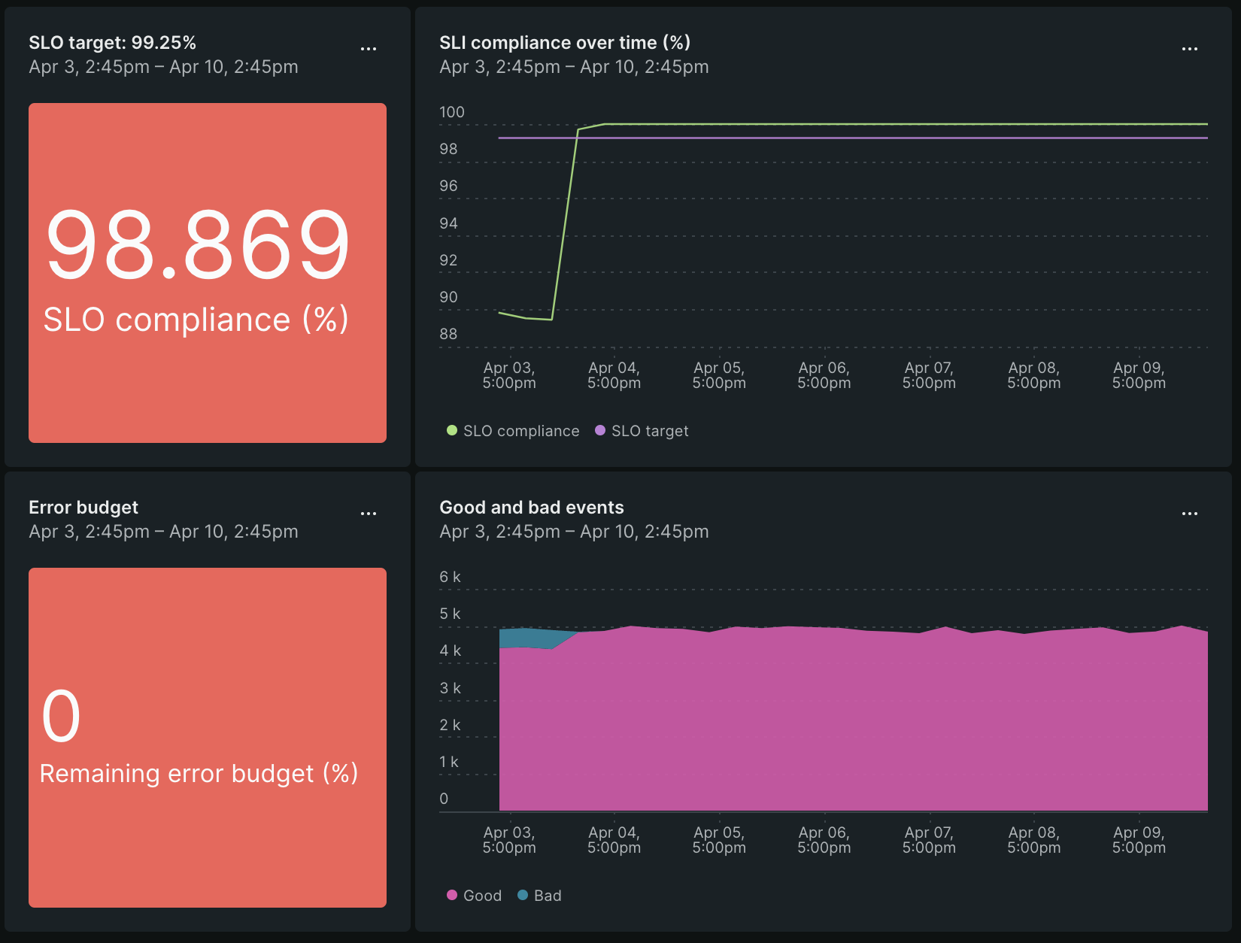Viewport: 1241px width, 943px height.
Task: Open the Good and bad events panel menu
Action: click(1189, 513)
